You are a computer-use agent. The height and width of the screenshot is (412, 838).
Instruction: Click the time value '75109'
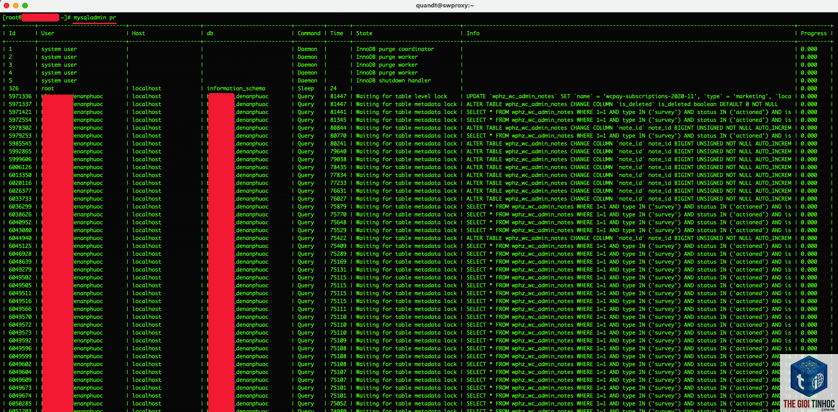click(338, 341)
